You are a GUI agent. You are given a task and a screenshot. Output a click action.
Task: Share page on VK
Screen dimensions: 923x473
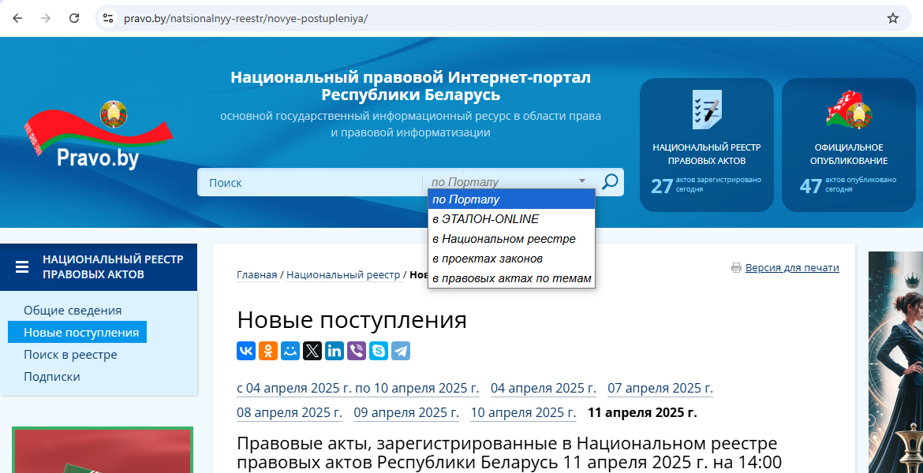click(x=246, y=351)
